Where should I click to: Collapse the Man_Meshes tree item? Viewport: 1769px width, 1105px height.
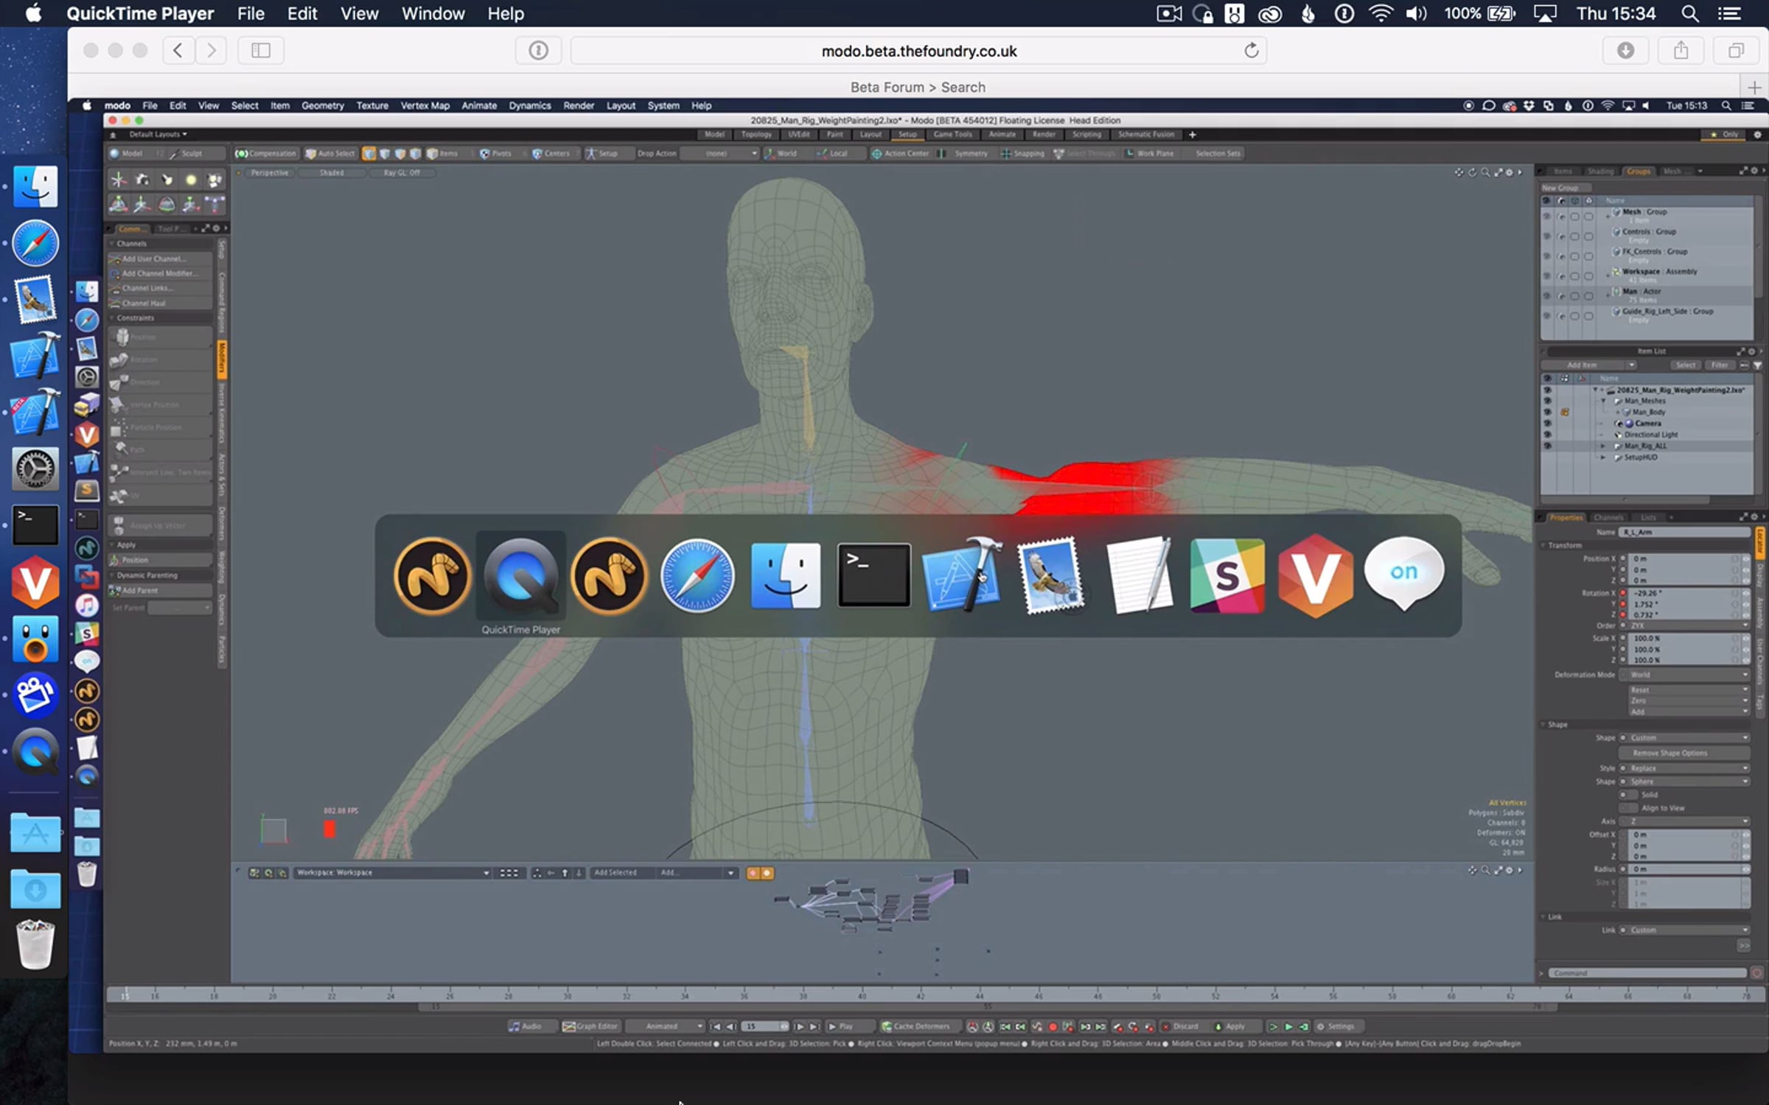[x=1602, y=401]
